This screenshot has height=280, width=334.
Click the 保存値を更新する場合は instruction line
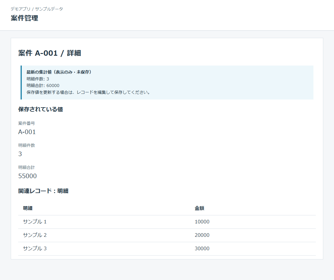tap(88, 92)
